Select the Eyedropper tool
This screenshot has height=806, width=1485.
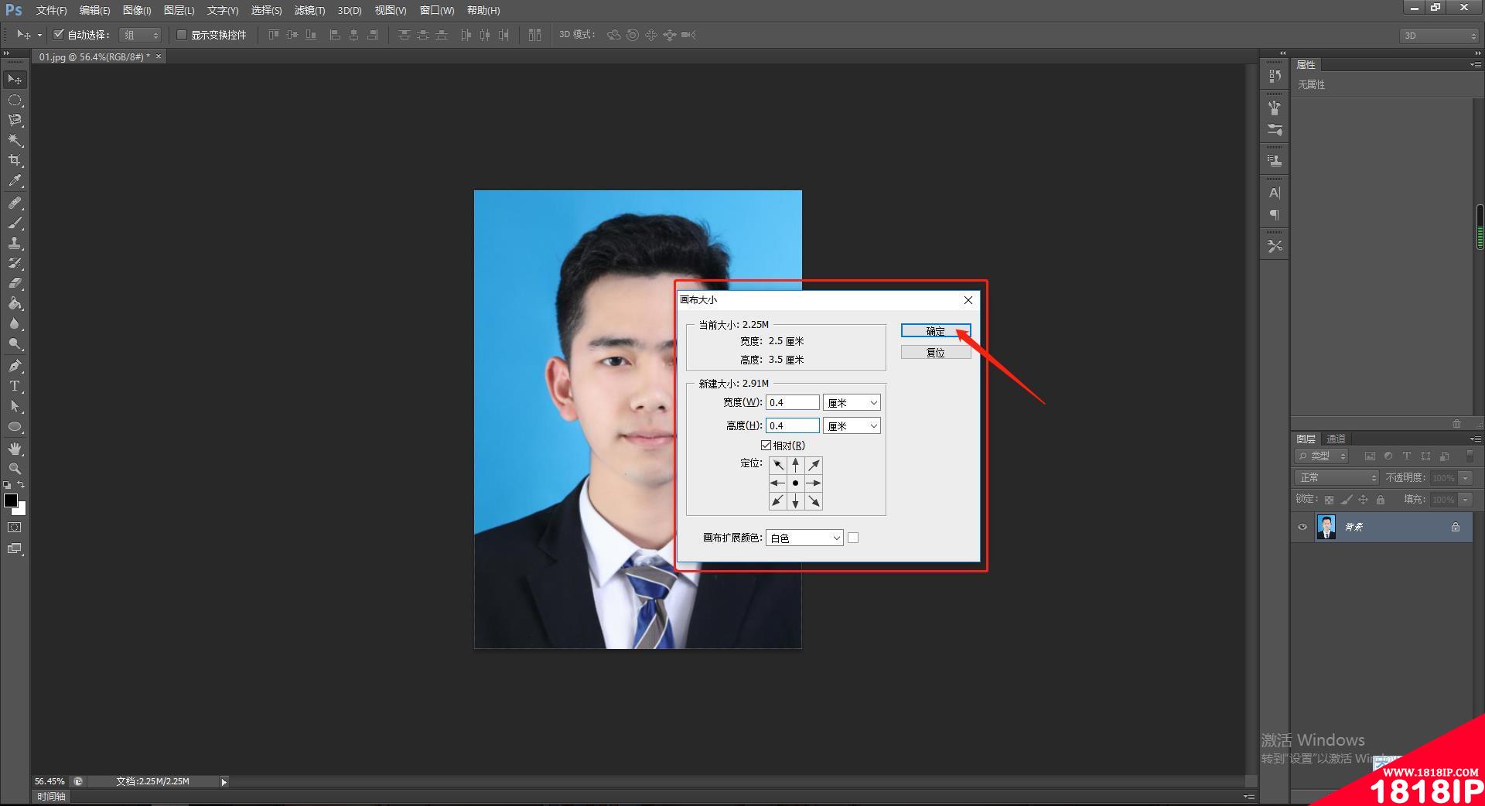[x=15, y=181]
